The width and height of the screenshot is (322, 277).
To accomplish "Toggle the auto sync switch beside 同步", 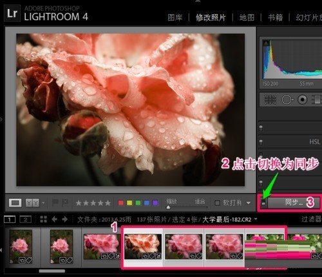I will pyautogui.click(x=263, y=202).
